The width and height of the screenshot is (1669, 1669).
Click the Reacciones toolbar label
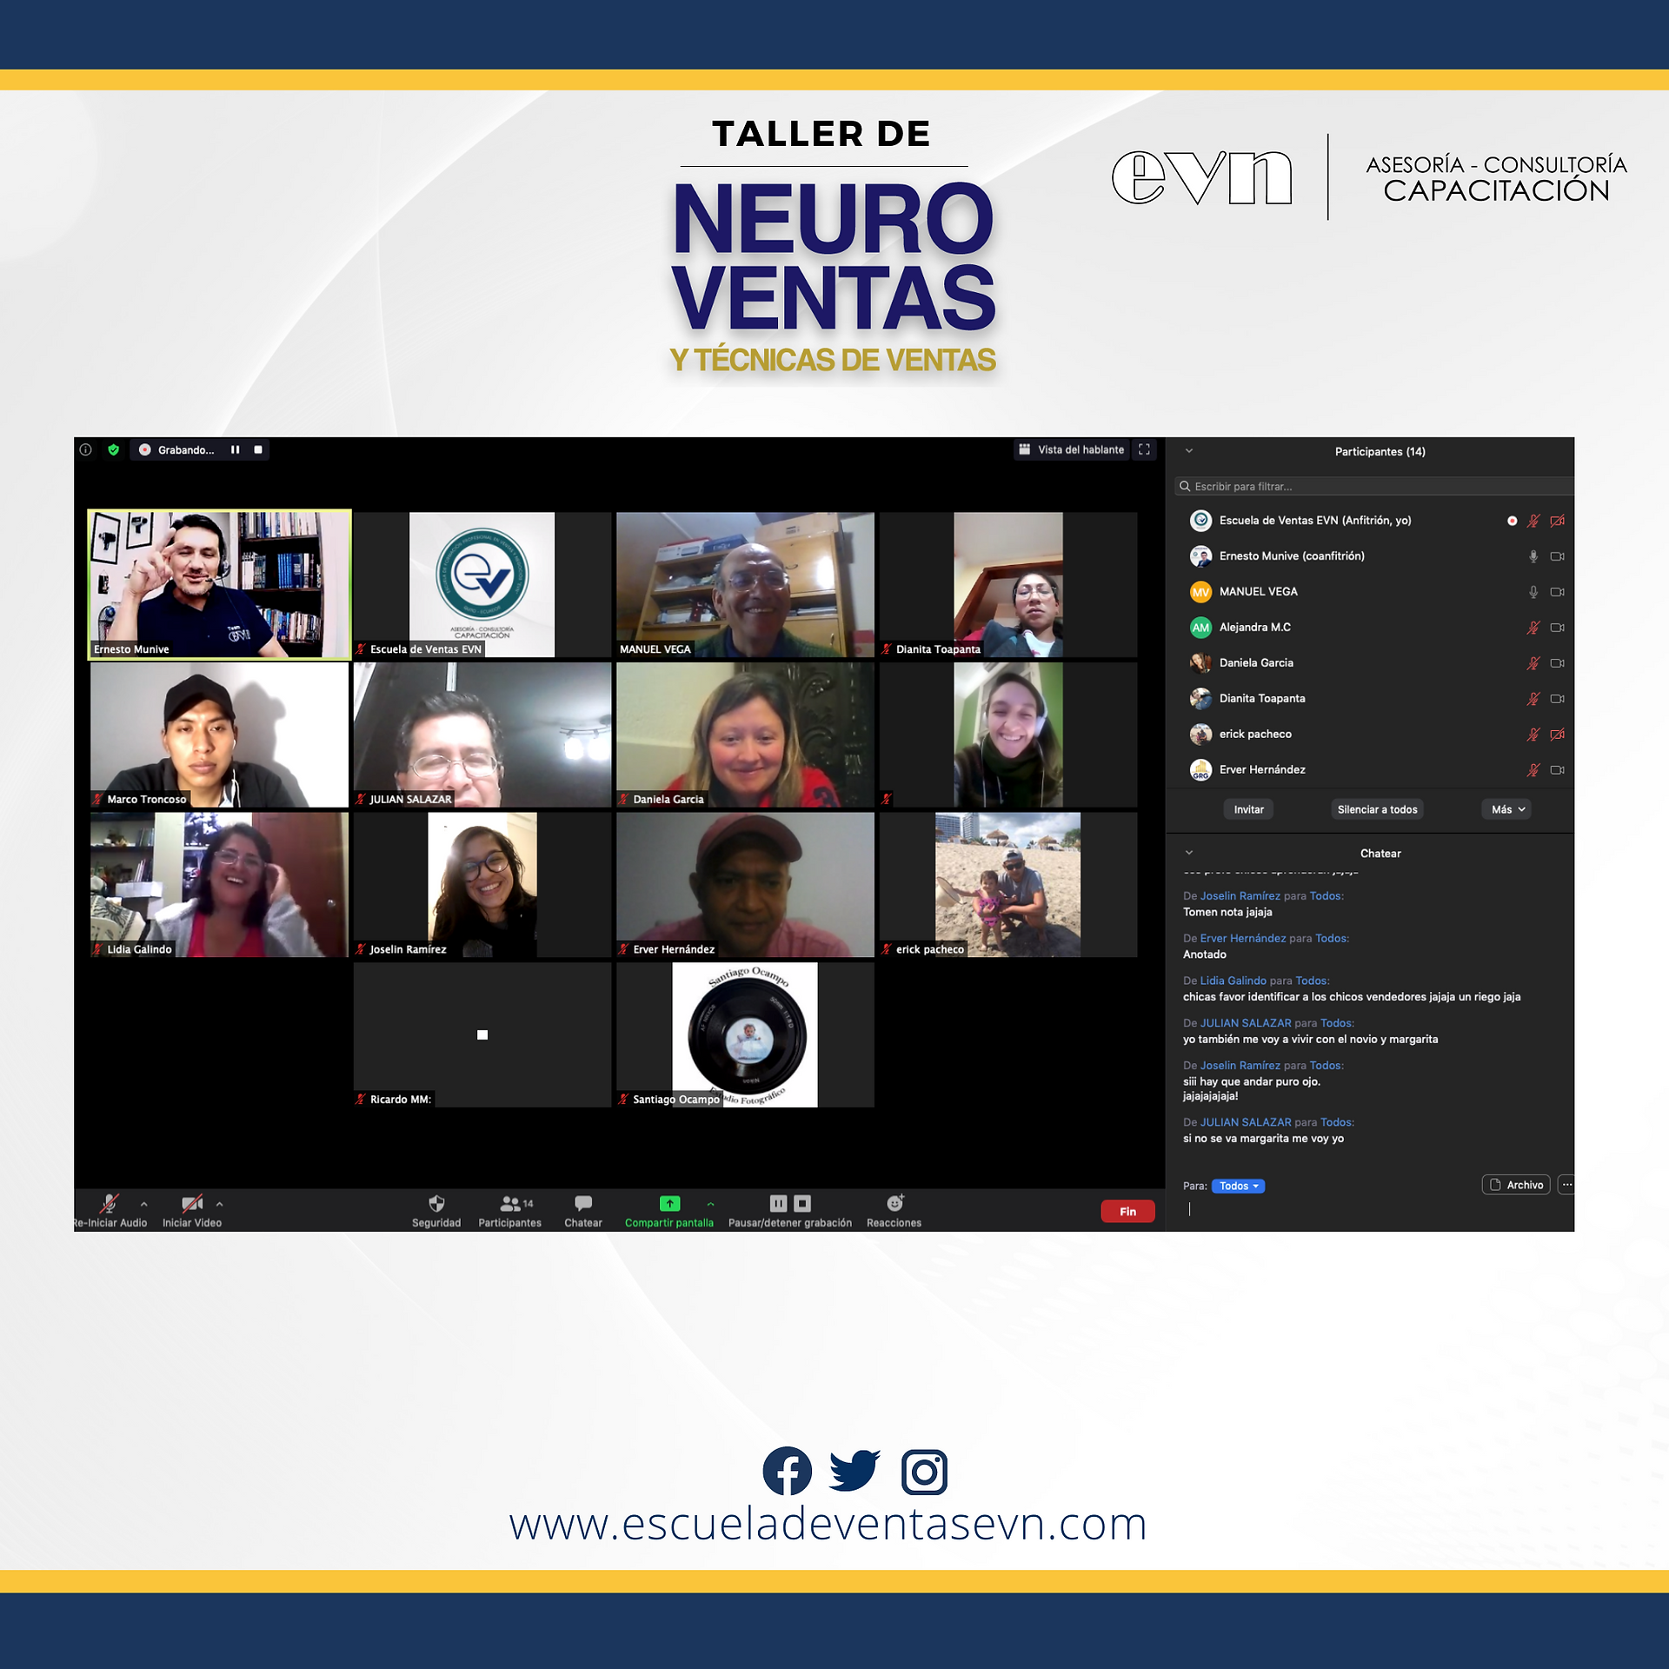pos(894,1223)
